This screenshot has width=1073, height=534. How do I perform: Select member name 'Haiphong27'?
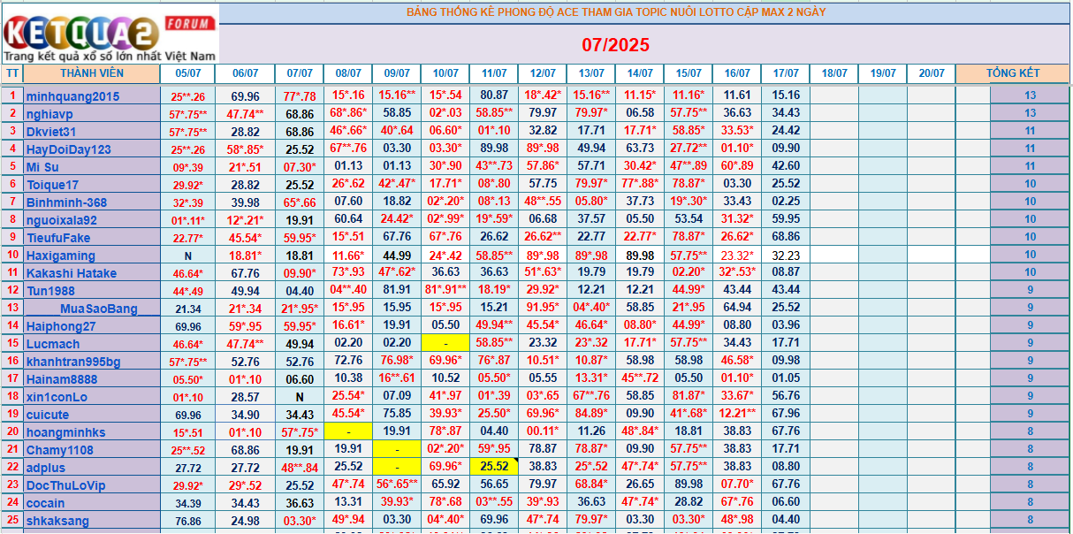click(x=61, y=326)
